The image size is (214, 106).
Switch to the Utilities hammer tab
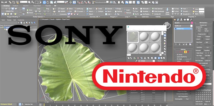(x=191, y=20)
